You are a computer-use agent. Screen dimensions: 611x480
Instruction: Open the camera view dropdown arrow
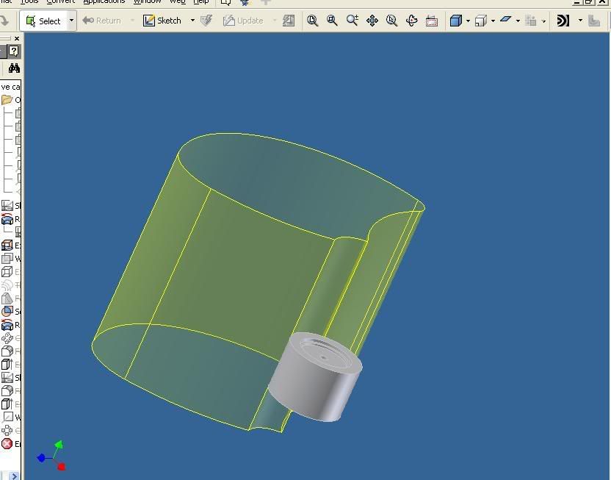click(493, 21)
